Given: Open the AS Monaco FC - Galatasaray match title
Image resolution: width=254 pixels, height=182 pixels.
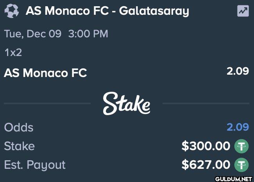Looking at the screenshot, I should coord(107,11).
